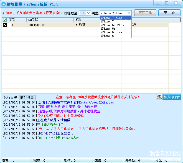Image resolution: width=183 pixels, height=163 pixels.
Task: Click the QQ group avatar icon
Action: click(x=159, y=97)
